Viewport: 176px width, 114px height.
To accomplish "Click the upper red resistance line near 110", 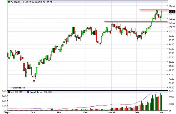I will (154, 10).
